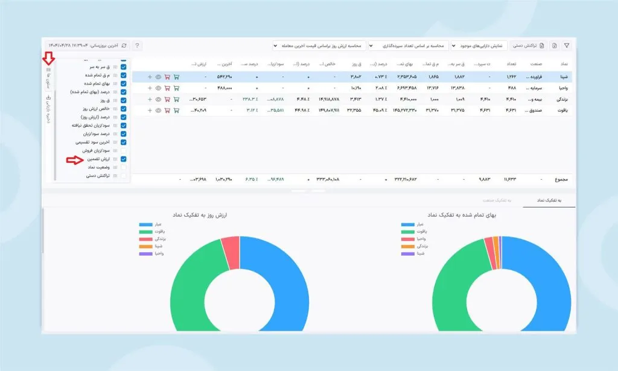The width and height of the screenshot is (618, 371).
Task: Click orange شپنا swatch in ارزش روز legend
Action: point(145,246)
